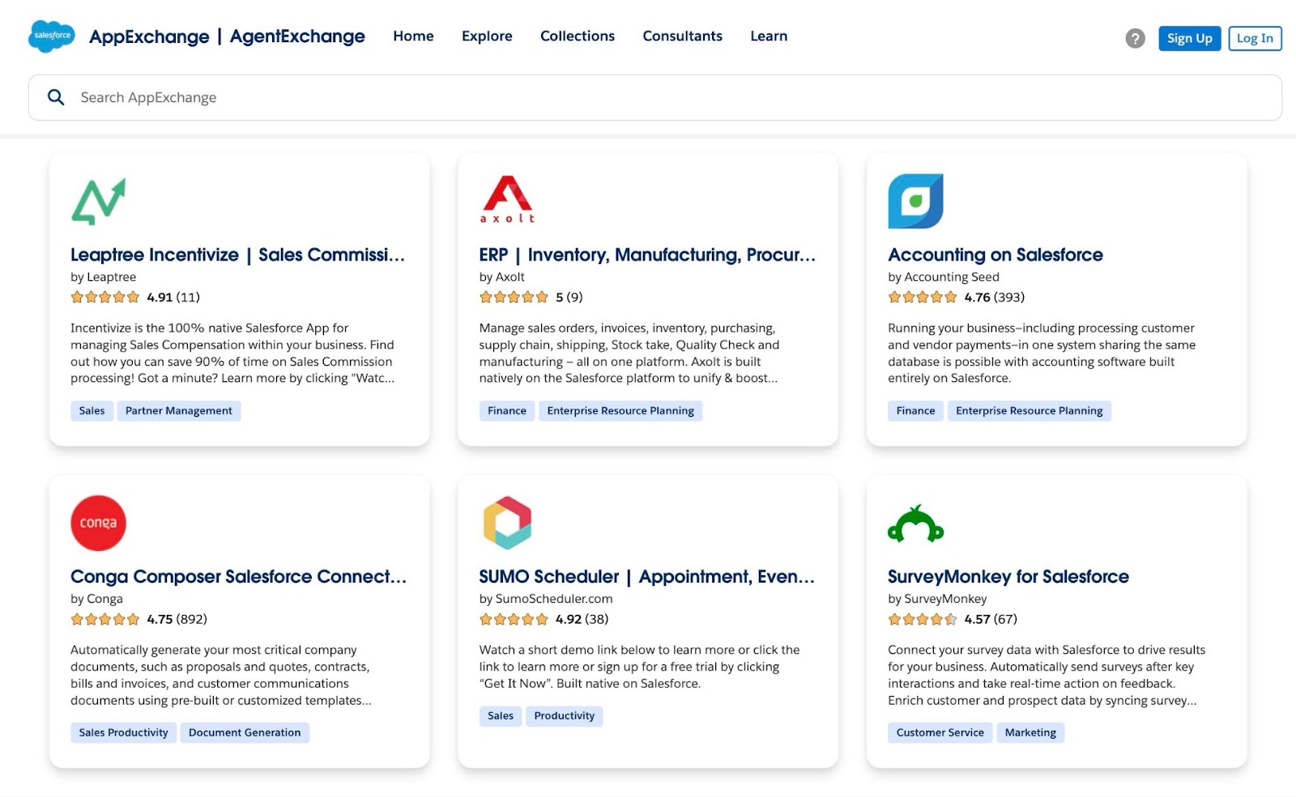Select the Finance tag on Accounting Seed card
The width and height of the screenshot is (1296, 797).
[915, 411]
